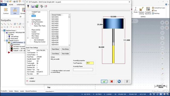Click the Open folder icon in quick access toolbar
170x96 pixels.
point(10,1)
